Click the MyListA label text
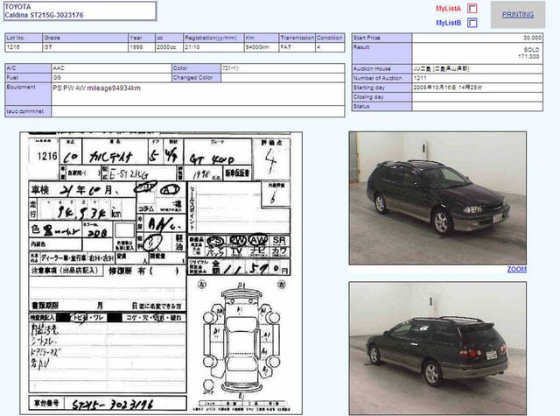 (448, 8)
